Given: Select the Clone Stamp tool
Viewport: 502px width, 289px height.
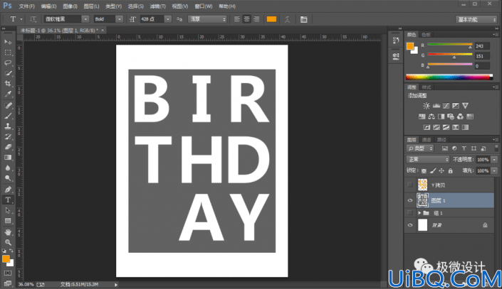Looking at the screenshot, I should tap(8, 126).
